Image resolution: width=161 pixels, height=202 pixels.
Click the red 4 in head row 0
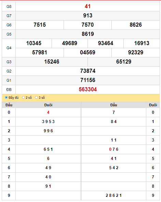tap(48, 112)
